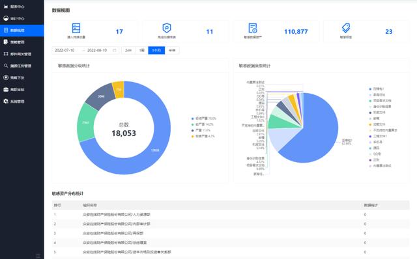Click the briefcase sidebar icon
The width and height of the screenshot is (417, 259).
point(6,90)
